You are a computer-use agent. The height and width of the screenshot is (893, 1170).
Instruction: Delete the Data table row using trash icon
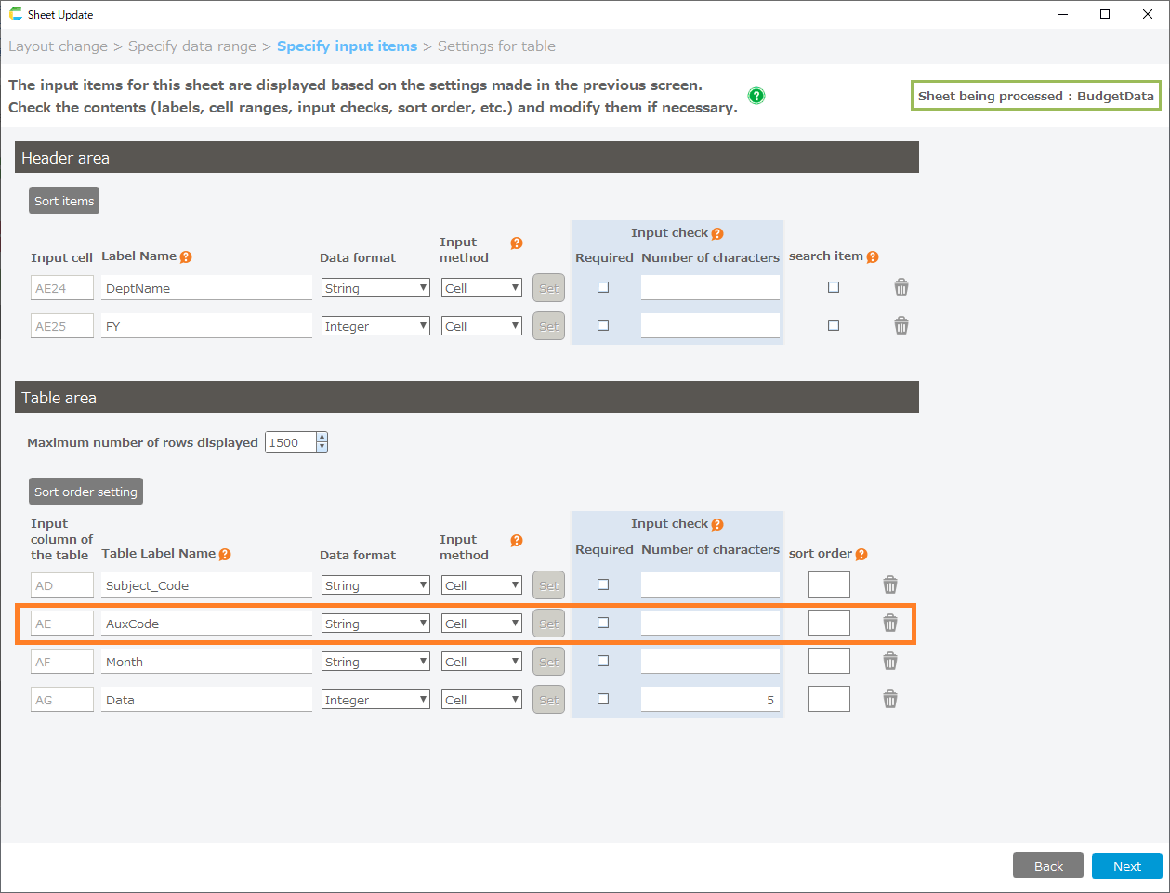889,700
